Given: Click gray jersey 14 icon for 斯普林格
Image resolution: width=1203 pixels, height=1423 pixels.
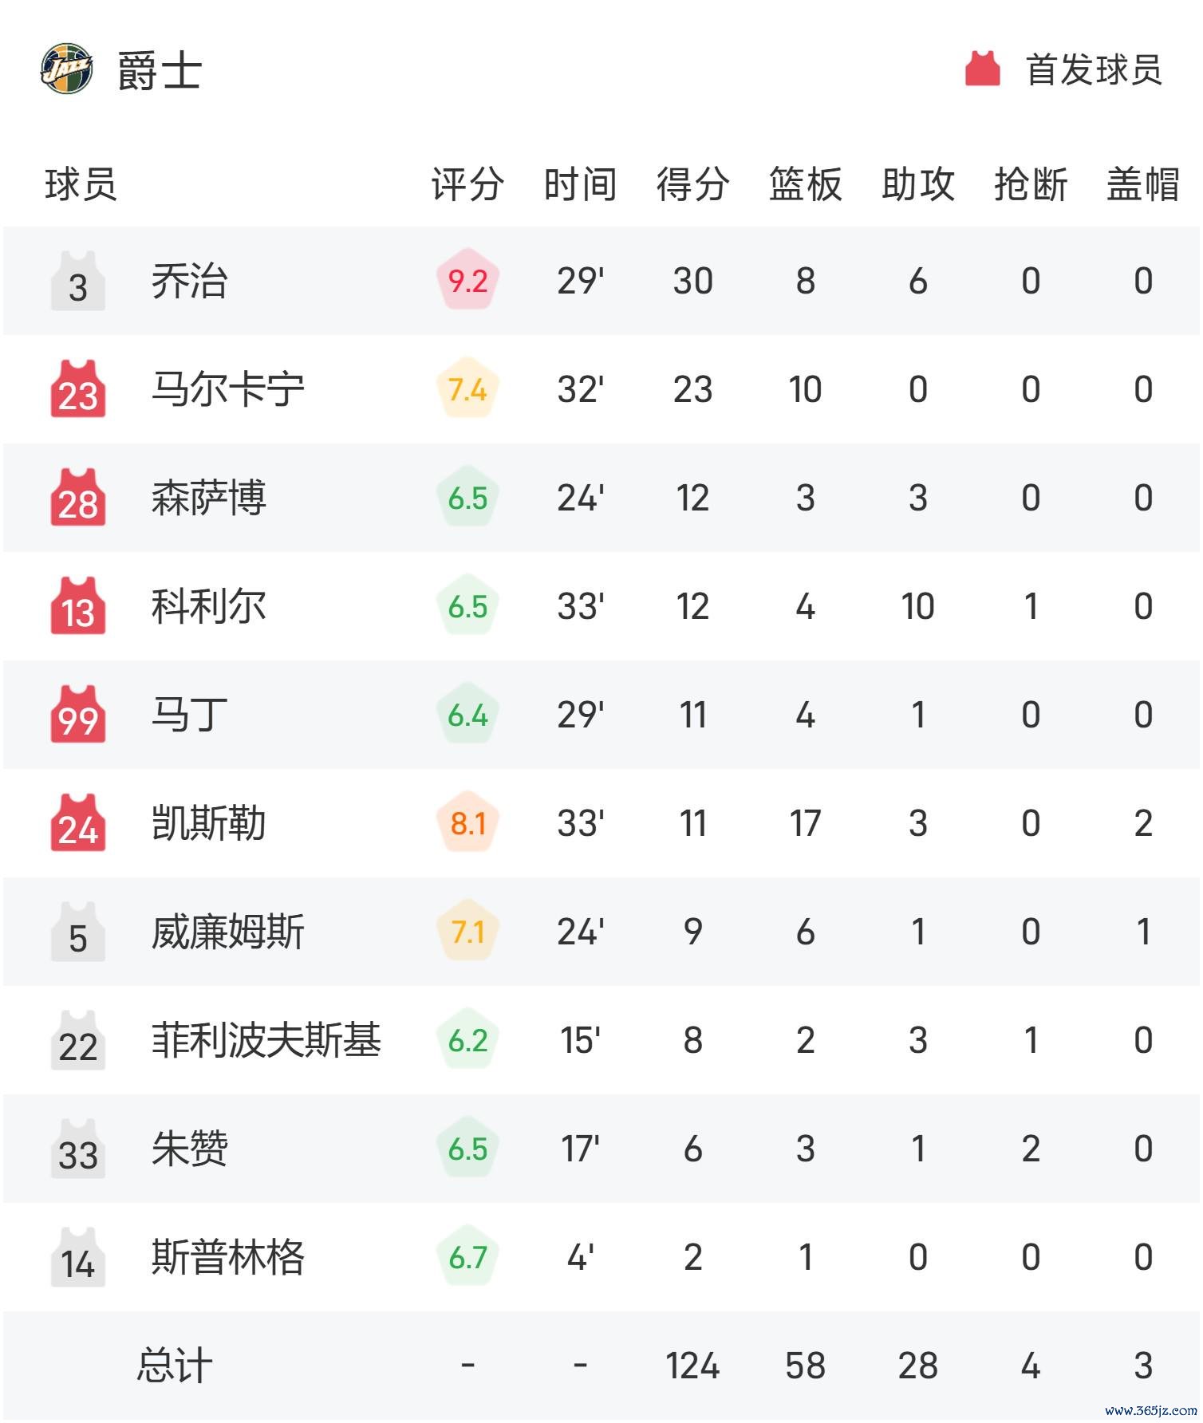Looking at the screenshot, I should click(x=78, y=1257).
